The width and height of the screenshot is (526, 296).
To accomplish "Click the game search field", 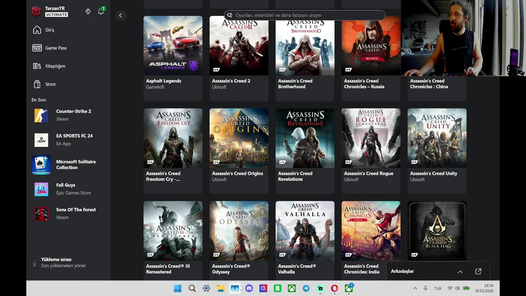I will pos(305,15).
